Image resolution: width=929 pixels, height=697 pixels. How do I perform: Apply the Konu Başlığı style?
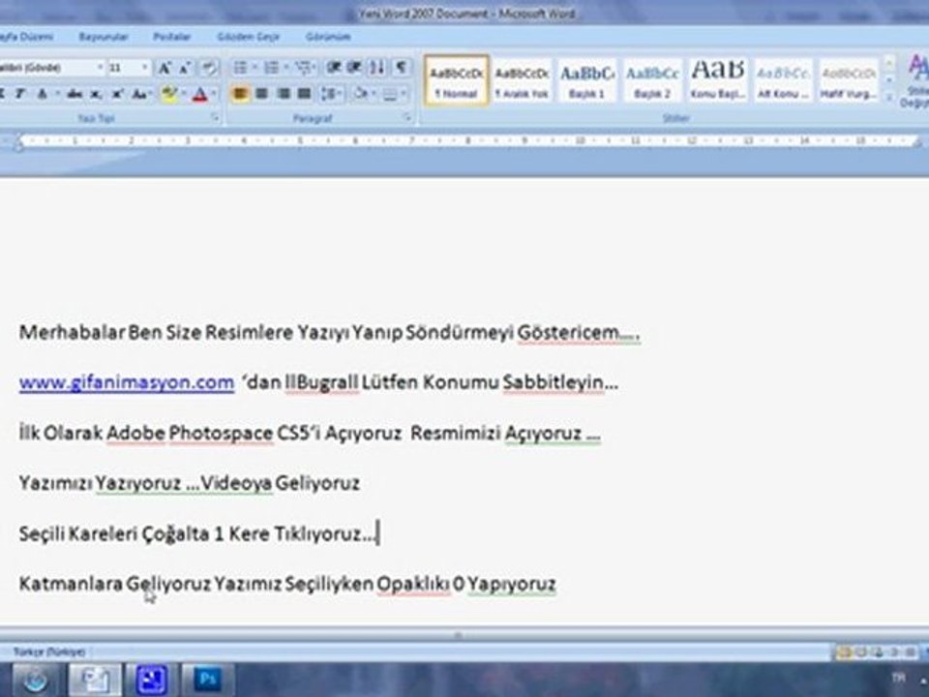click(x=717, y=80)
